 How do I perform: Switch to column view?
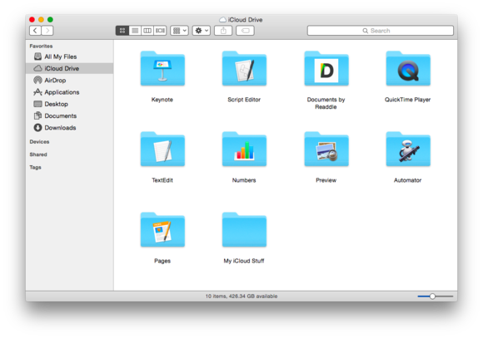(x=147, y=31)
